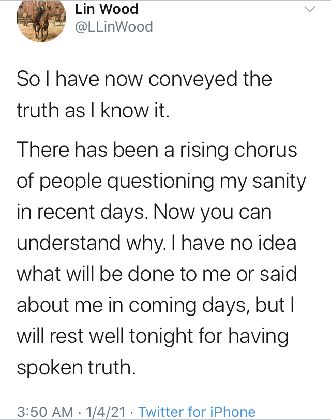Viewport: 331px width, 420px height.
Task: Click the line 'what will be done to me or said'
Action: click(x=157, y=274)
